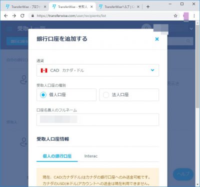Open the CAD currency dropdown
The width and height of the screenshot is (200, 187).
click(x=97, y=70)
